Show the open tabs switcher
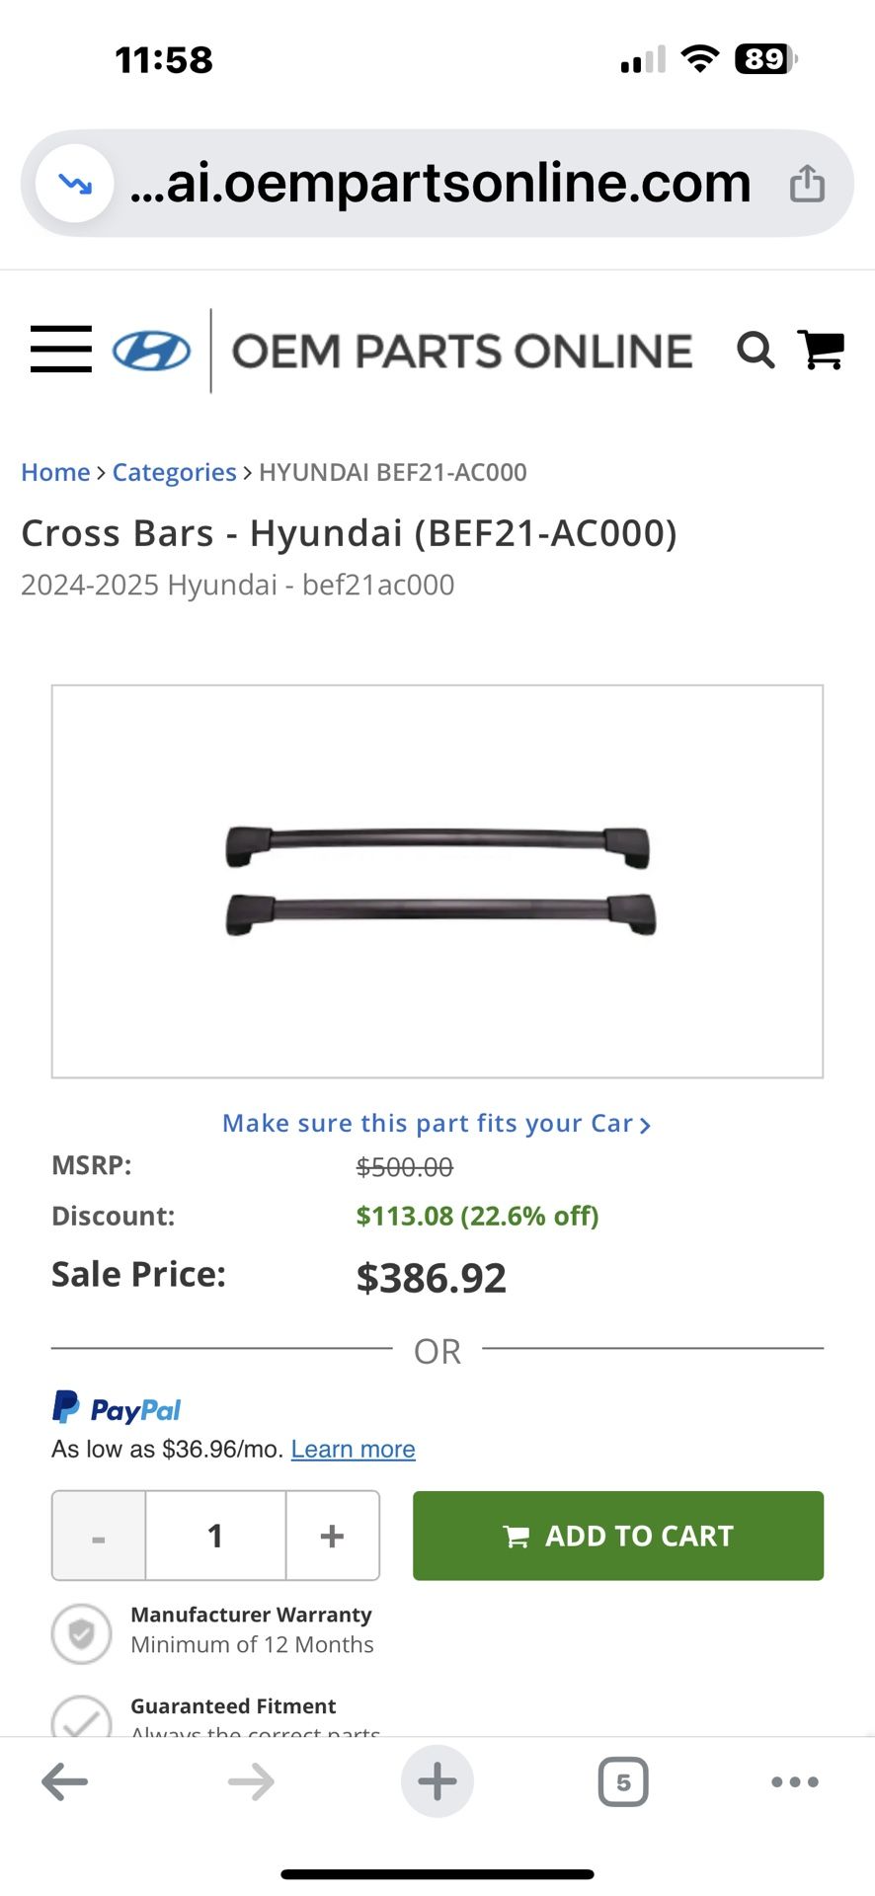 pos(623,1782)
